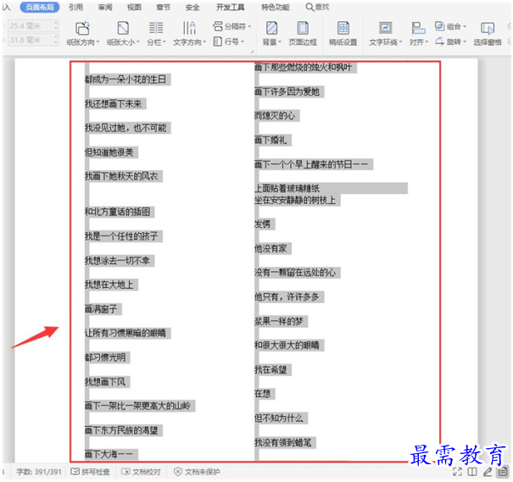Screen dimensions: 513x482
Task: Click the 文档未保护 status
Action: (x=197, y=472)
